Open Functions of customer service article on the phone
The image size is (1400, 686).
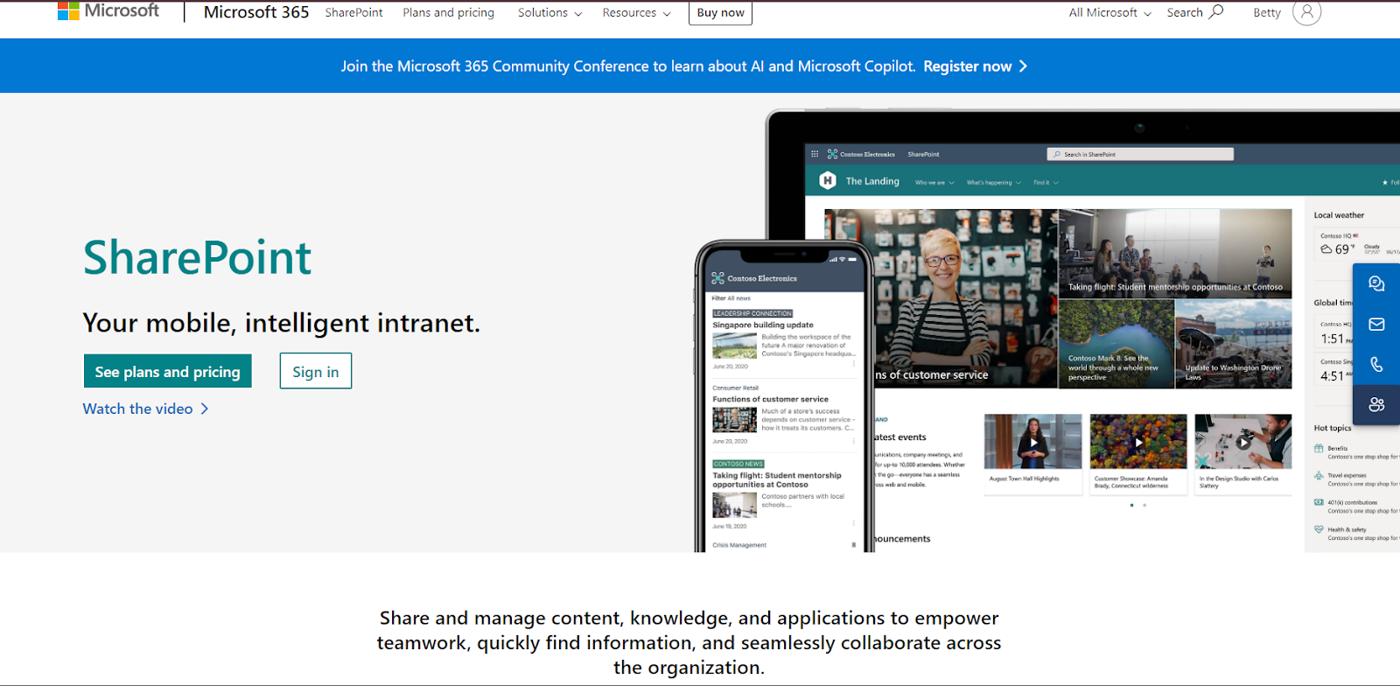point(783,414)
